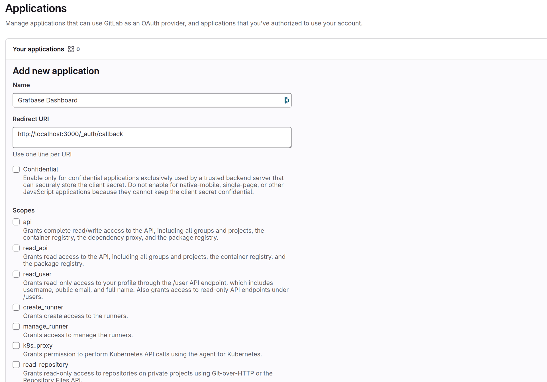The height and width of the screenshot is (382, 547).
Task: Check the read_repository scope
Action: pos(16,364)
